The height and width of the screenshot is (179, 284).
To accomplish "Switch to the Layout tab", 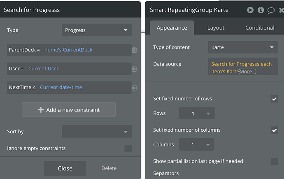I will tap(216, 28).
